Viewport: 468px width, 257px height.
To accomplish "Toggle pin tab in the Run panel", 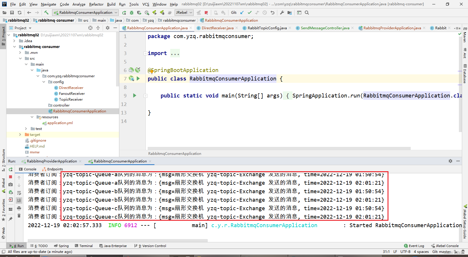I will pos(11,219).
